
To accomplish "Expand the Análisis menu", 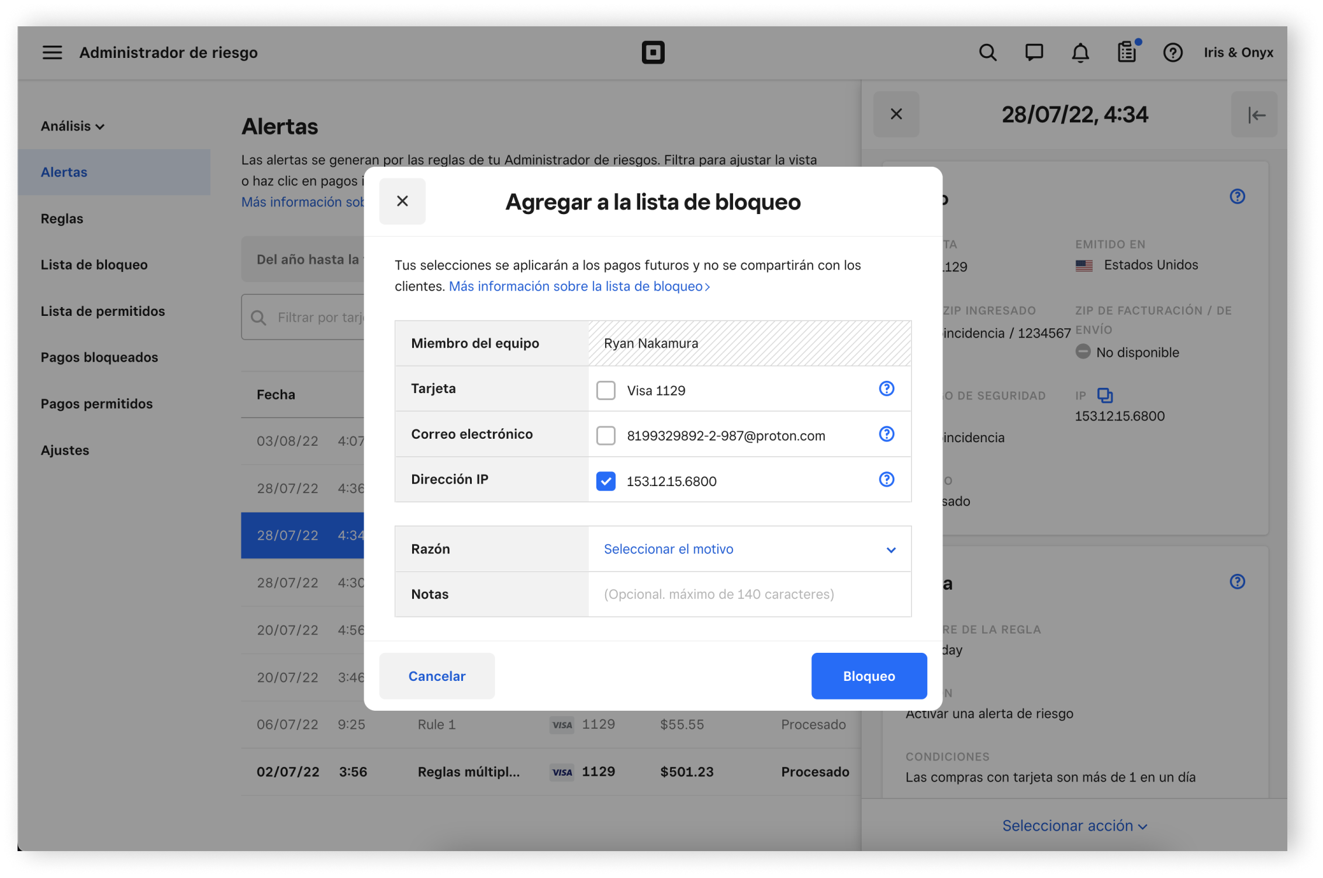I will [72, 126].
